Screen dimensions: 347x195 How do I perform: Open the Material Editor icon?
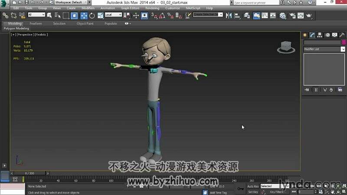click(283, 16)
